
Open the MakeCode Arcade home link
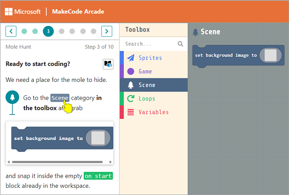pos(78,12)
